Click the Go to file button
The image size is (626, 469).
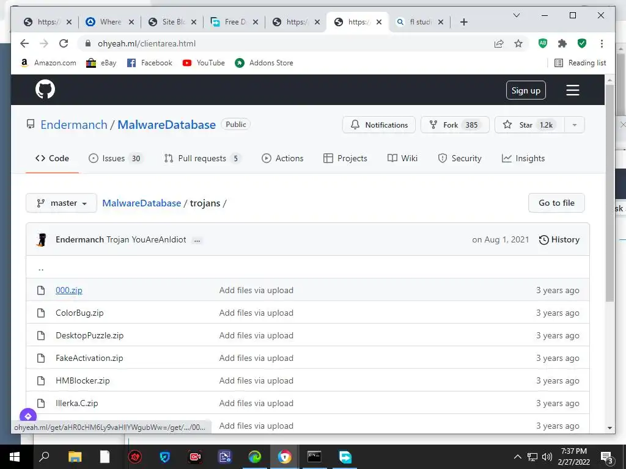[x=556, y=203]
